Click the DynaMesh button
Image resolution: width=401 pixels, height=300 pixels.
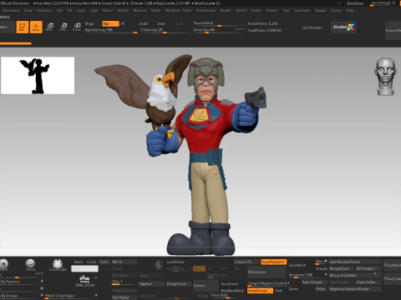297,265
